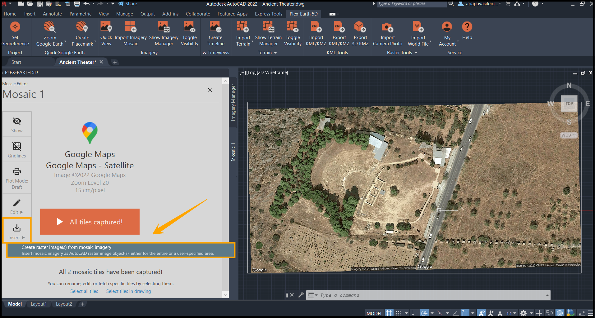Click the Open folder icon in quick access toolbar
595x318 pixels.
30,4
